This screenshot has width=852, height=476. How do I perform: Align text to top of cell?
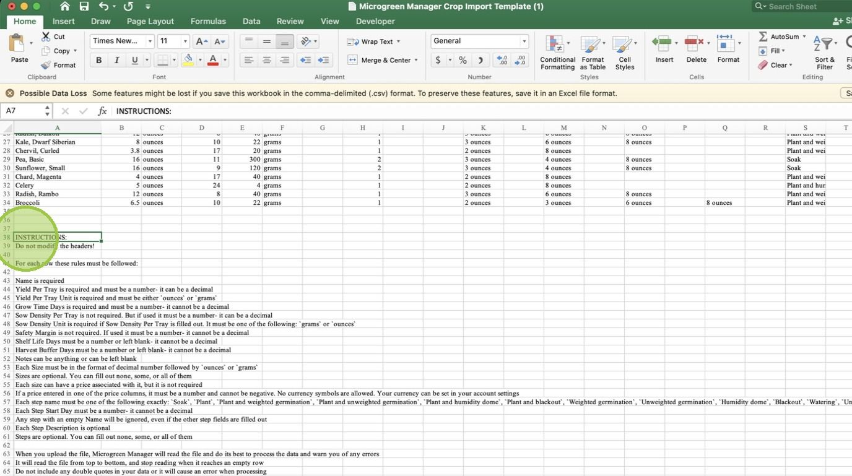pyautogui.click(x=248, y=41)
